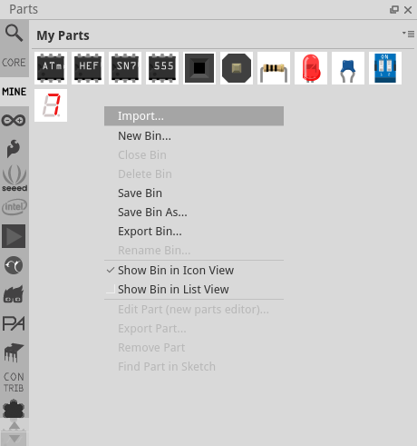Click the tab bar down arrow
417x446 pixels.
point(15,439)
